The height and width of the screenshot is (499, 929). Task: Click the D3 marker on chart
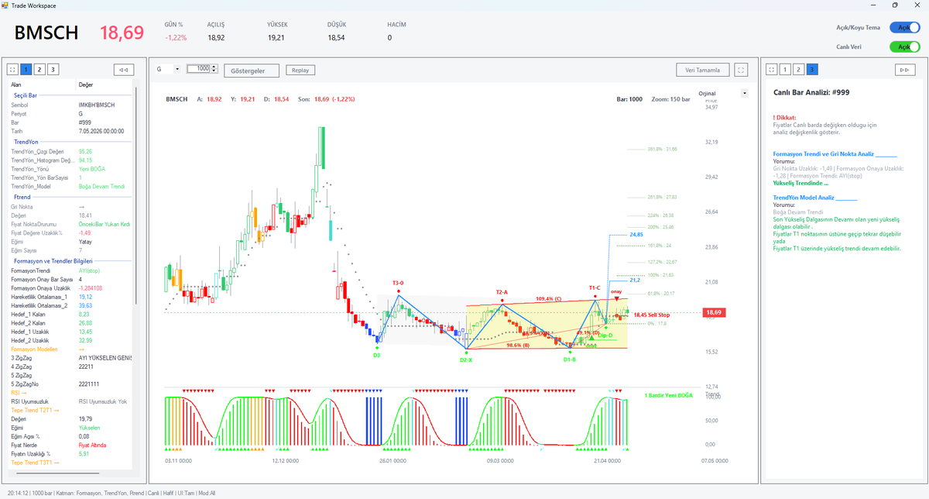376,355
